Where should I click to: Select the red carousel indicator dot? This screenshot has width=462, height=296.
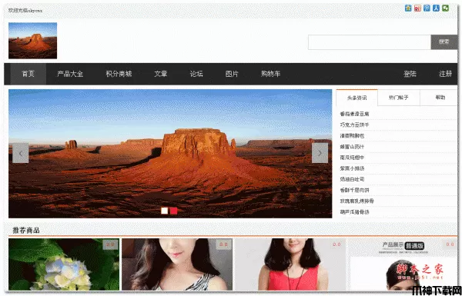(173, 211)
